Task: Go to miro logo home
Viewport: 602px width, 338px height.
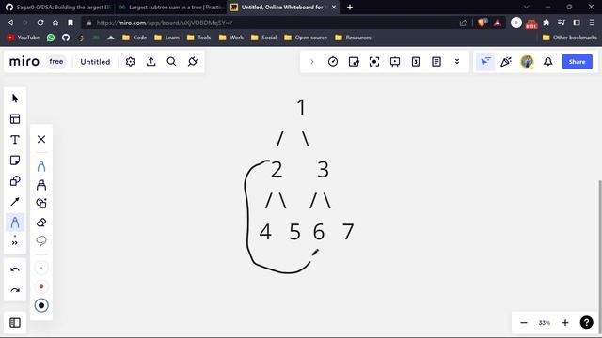Action: coord(24,61)
